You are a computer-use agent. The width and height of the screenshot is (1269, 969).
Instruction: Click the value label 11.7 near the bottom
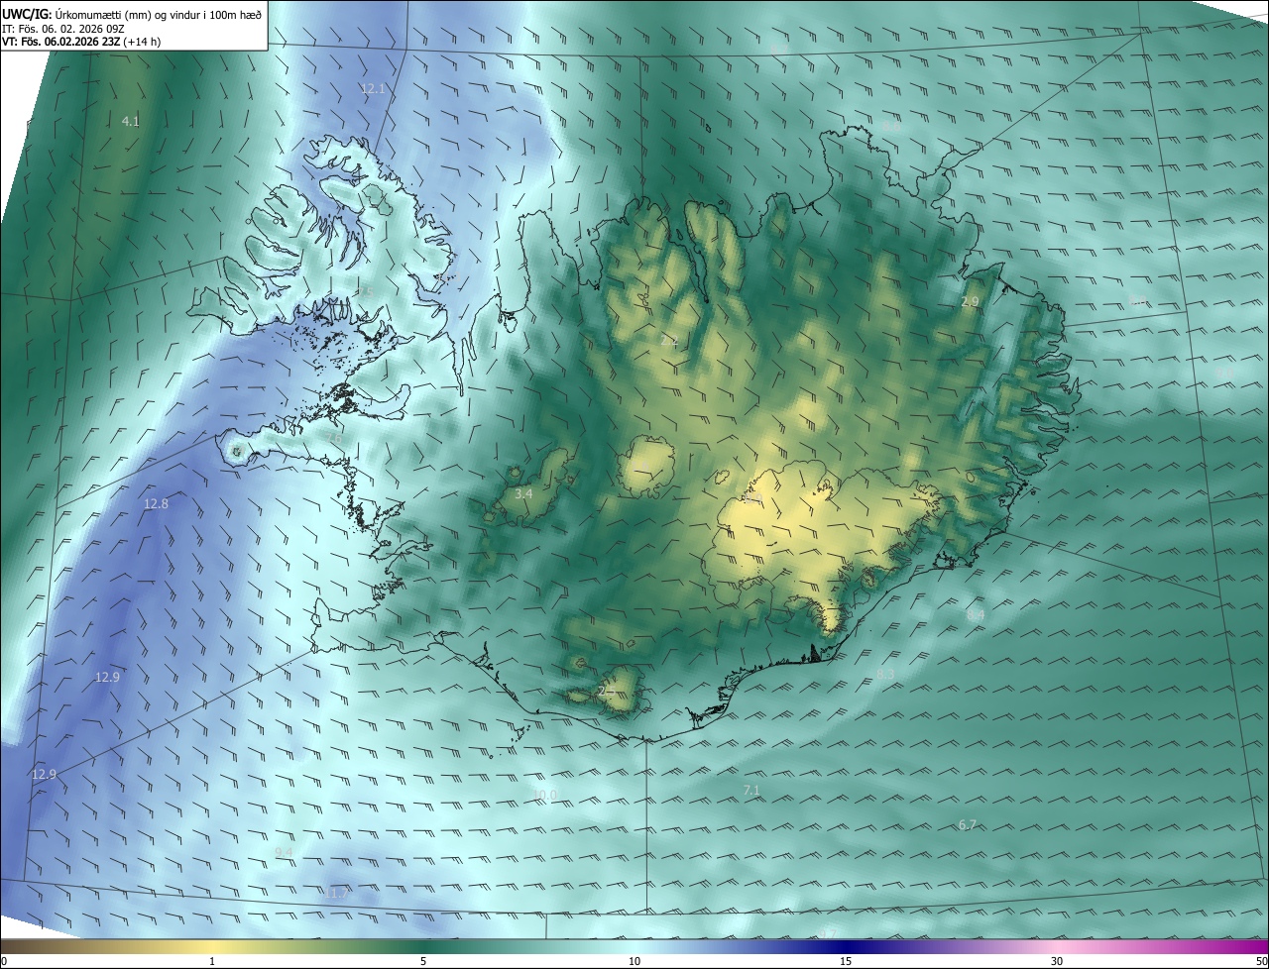point(336,893)
